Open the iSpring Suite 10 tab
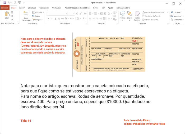 pyautogui.click(x=123, y=8)
